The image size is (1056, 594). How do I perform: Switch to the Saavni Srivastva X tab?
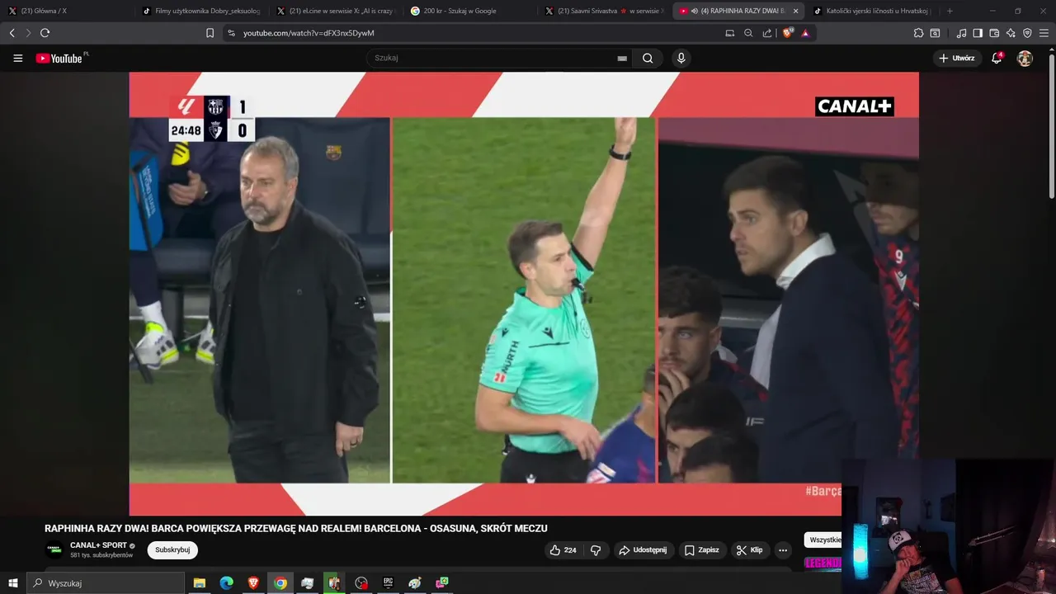(x=605, y=11)
